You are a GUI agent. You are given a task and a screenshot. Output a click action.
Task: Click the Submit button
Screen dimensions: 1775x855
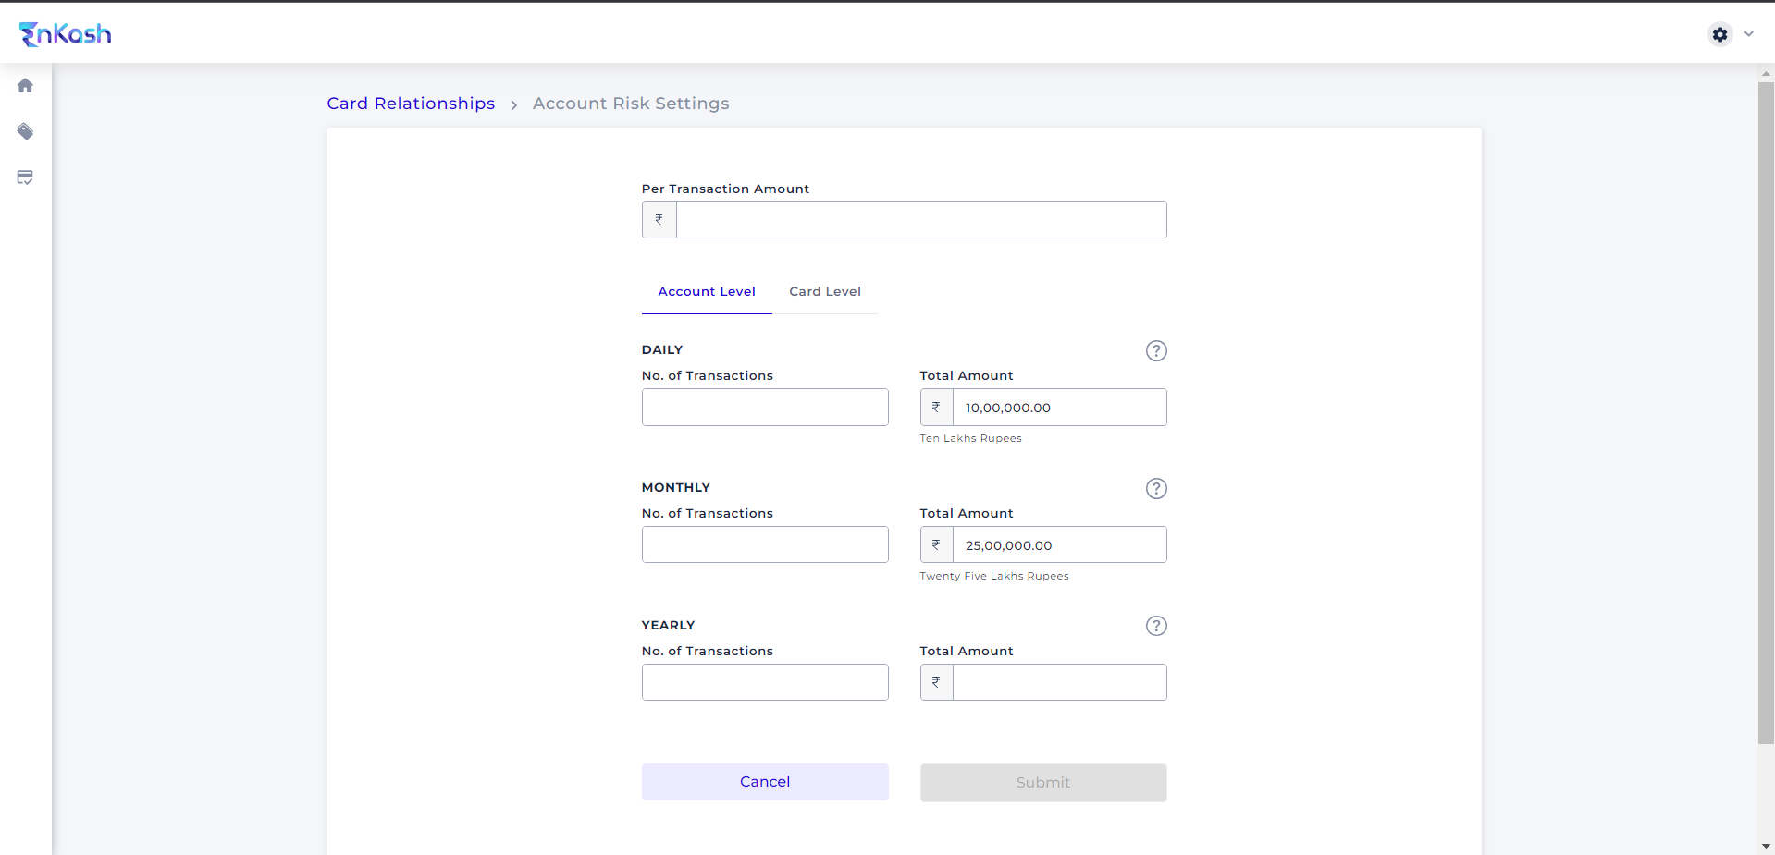click(x=1042, y=783)
